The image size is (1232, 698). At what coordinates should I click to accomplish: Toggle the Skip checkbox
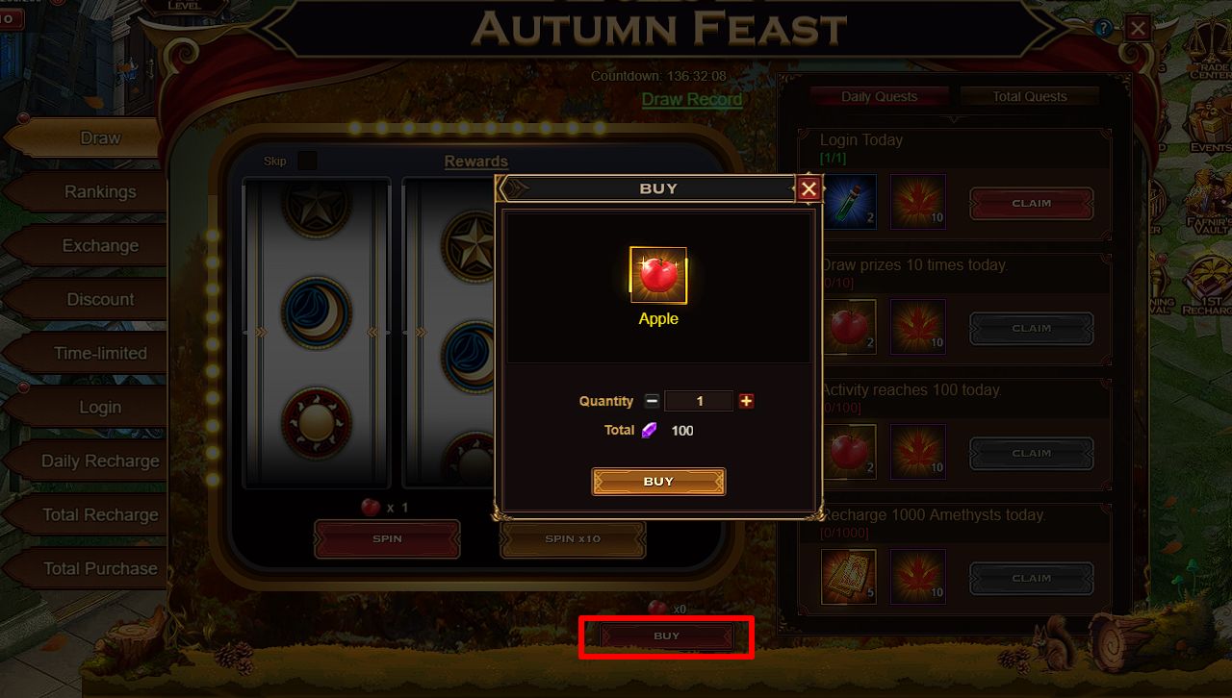307,161
